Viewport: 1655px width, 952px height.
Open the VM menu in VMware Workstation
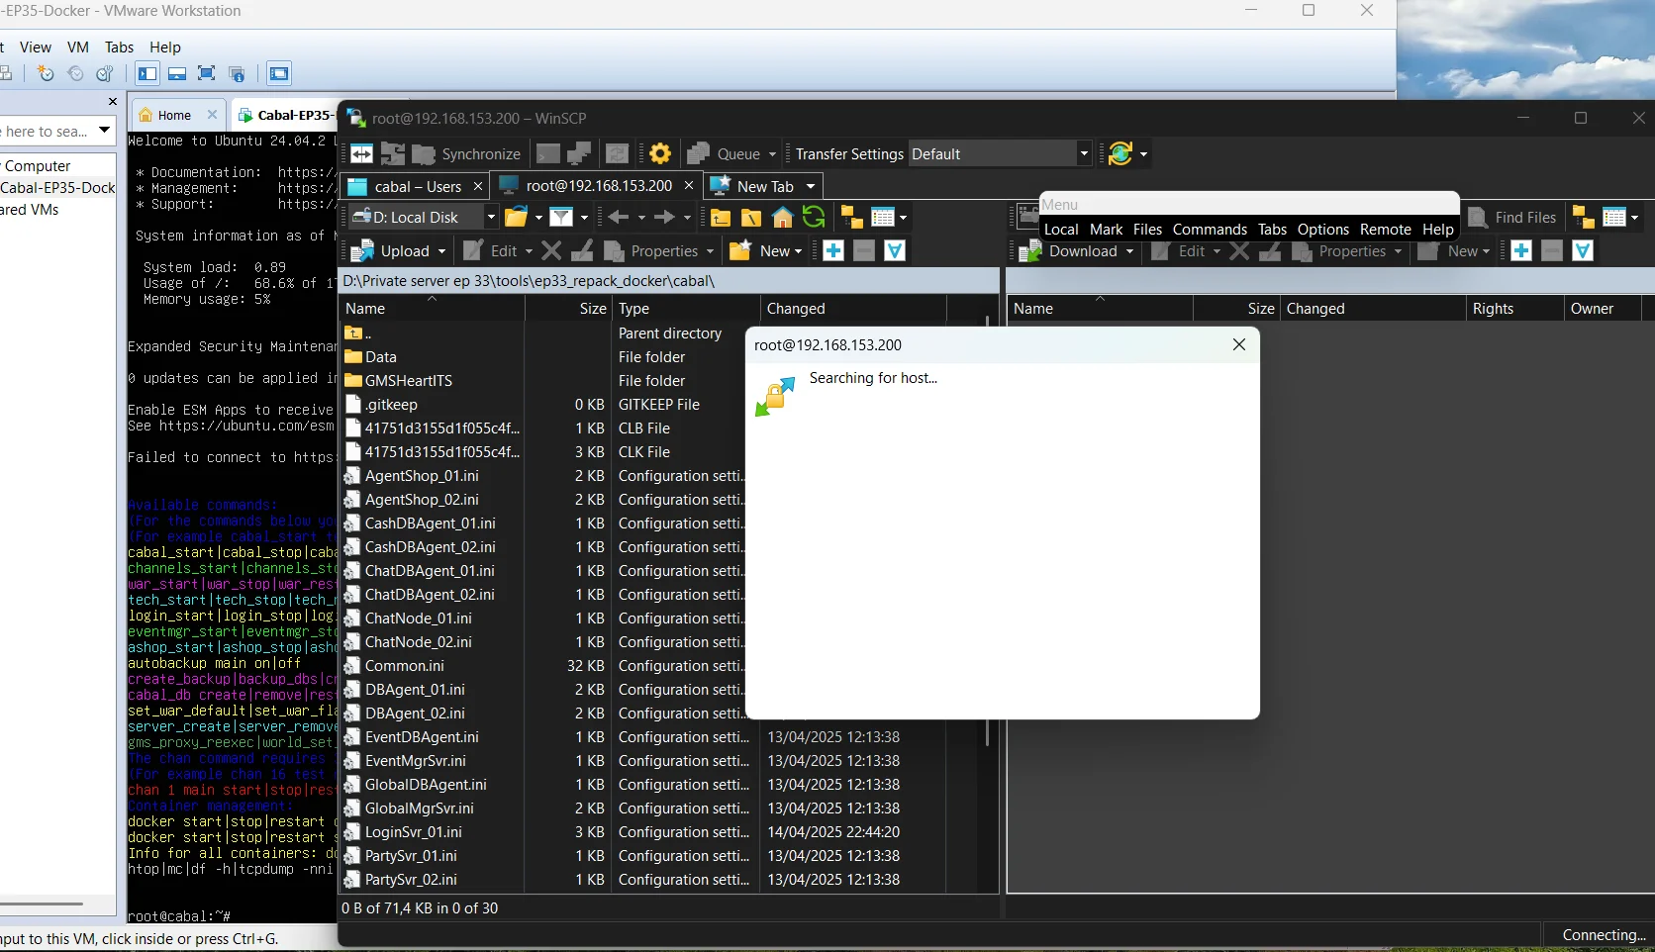(78, 47)
